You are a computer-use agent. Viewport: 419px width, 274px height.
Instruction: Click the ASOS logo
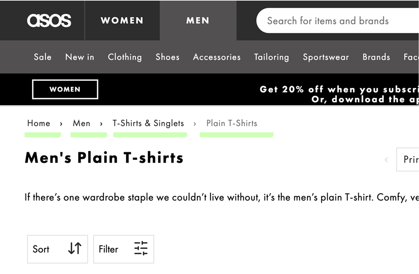pos(49,20)
